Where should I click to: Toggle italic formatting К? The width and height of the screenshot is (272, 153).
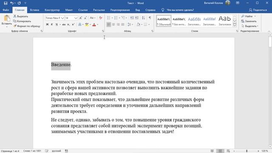52,25
